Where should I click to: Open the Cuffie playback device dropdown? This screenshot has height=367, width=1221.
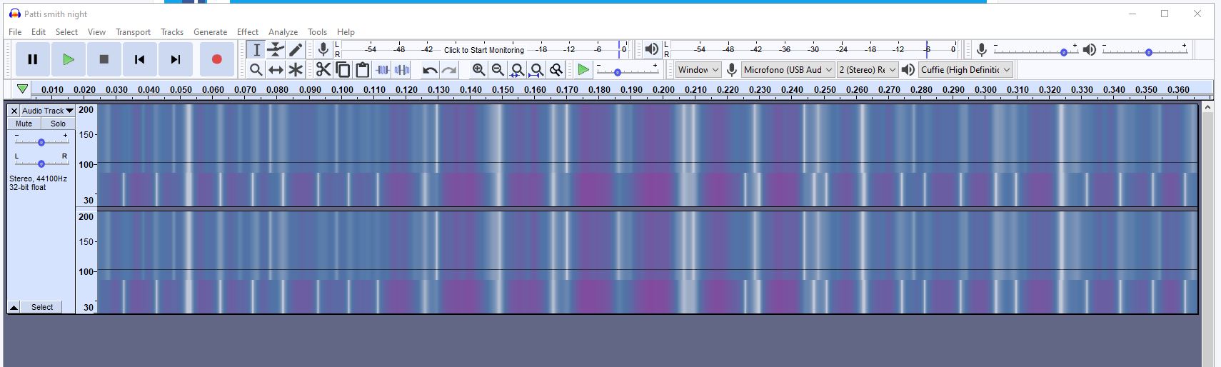[965, 70]
